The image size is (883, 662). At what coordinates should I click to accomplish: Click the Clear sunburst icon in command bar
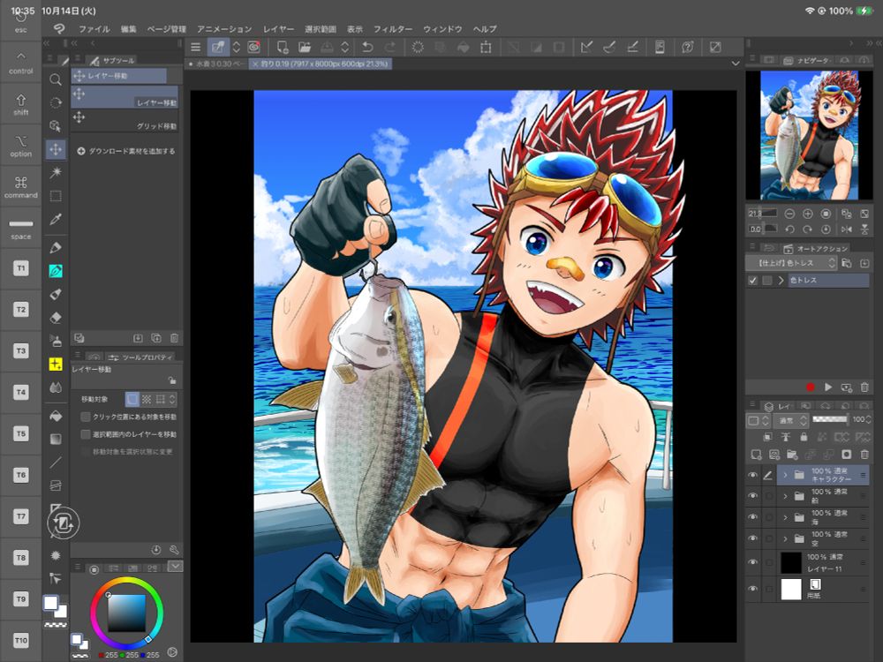tap(418, 48)
